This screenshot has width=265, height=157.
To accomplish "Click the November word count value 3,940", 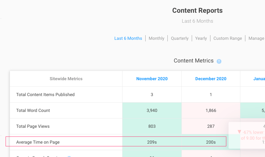I will coord(152,110).
